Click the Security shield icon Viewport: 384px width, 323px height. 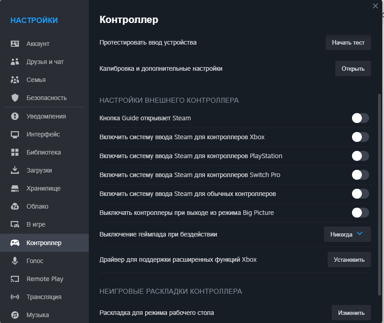pyautogui.click(x=15, y=98)
